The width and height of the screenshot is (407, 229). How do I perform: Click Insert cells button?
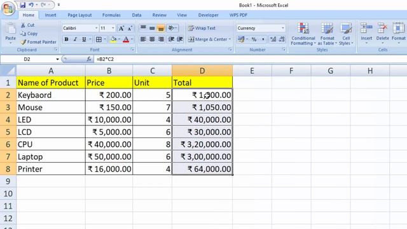coord(366,34)
